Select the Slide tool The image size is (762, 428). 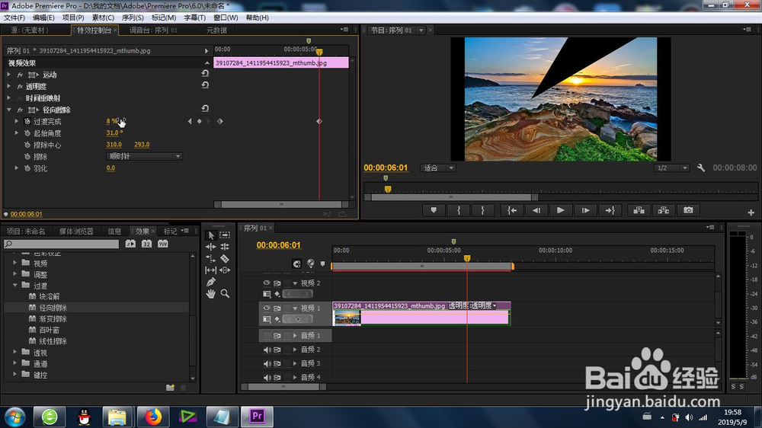point(225,270)
